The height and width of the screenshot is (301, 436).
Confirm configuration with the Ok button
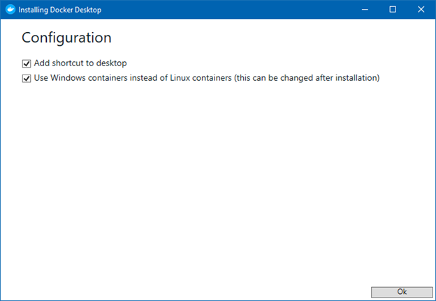(402, 292)
